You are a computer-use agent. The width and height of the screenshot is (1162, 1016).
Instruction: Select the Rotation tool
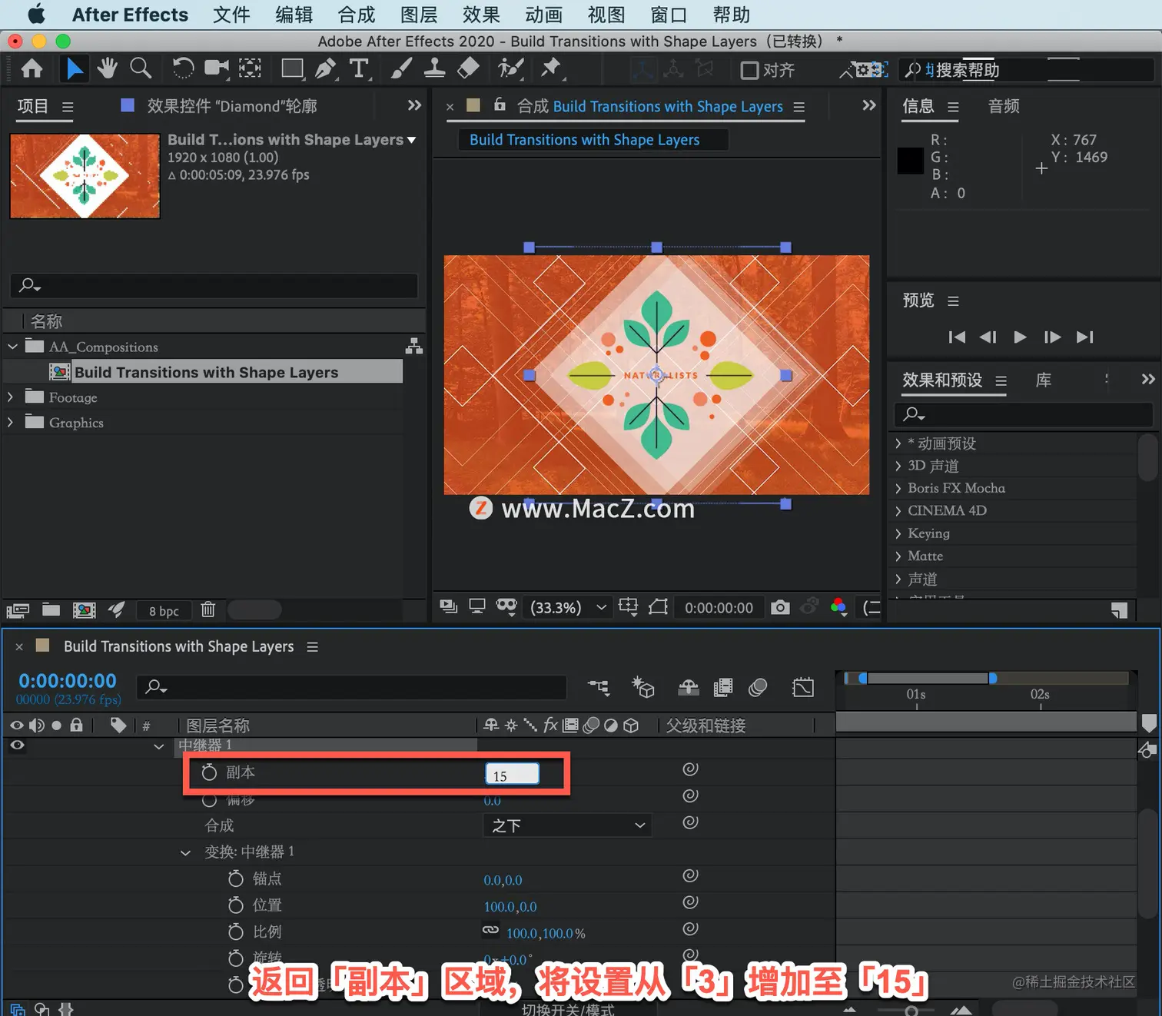pyautogui.click(x=183, y=68)
